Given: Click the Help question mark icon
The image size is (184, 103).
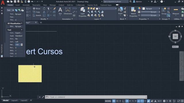Looking at the screenshot, I should pyautogui.click(x=162, y=1).
